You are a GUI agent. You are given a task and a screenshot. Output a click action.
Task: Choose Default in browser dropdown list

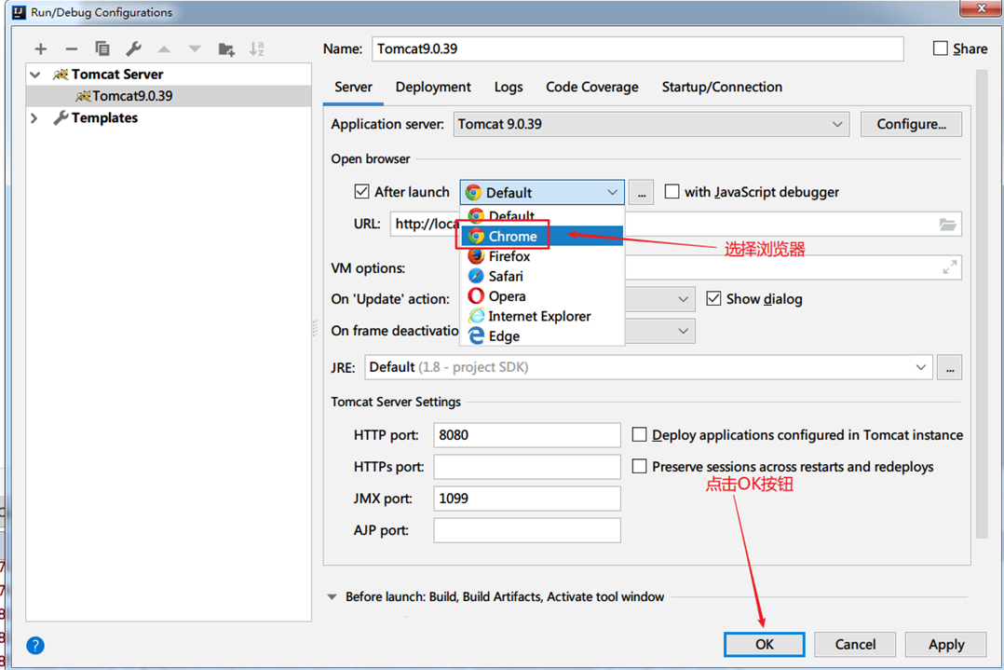[x=542, y=216]
